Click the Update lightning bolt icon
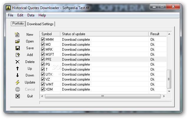The image size is (188, 119). pos(17,82)
